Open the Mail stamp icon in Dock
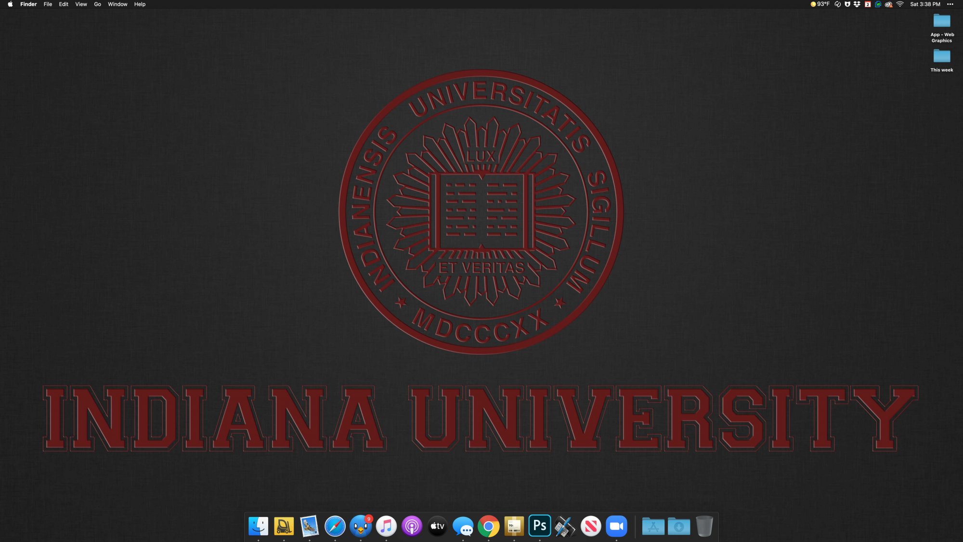 (310, 526)
